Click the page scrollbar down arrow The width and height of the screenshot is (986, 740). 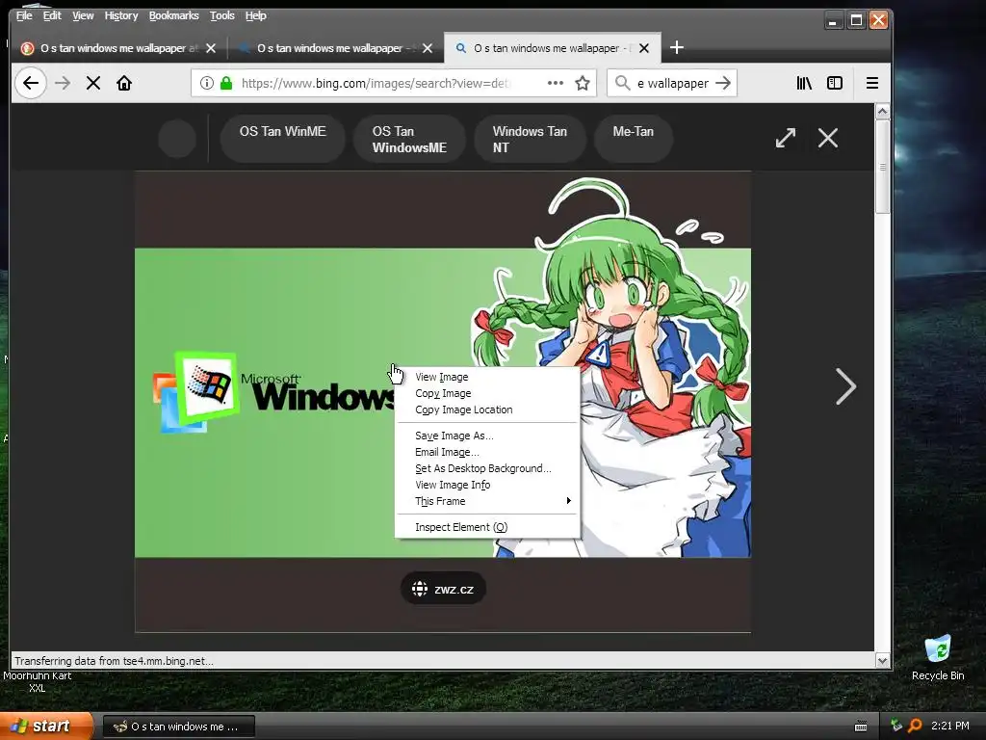(882, 661)
